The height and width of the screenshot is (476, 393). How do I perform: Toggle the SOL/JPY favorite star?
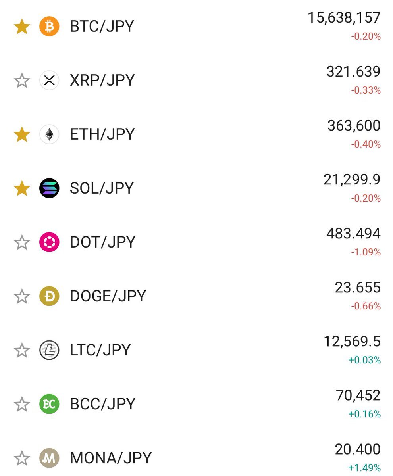(x=22, y=188)
